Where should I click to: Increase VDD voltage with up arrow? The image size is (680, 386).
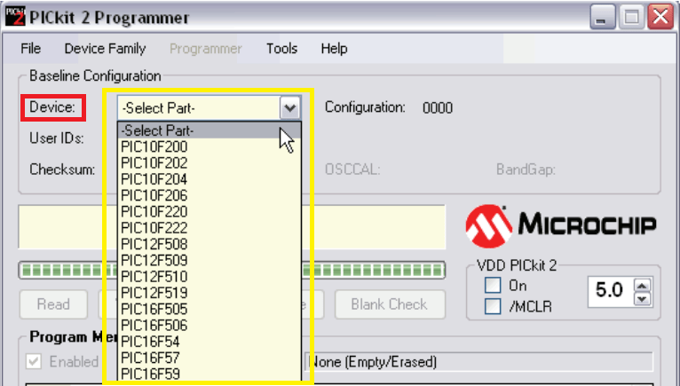click(644, 283)
